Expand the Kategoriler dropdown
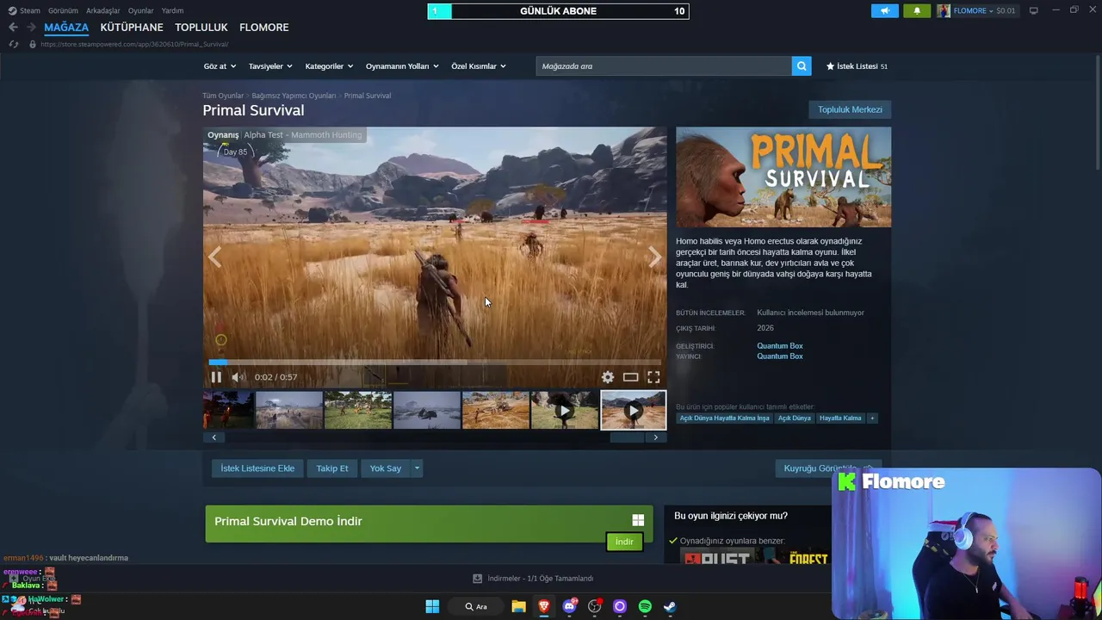The width and height of the screenshot is (1102, 620). (x=329, y=66)
